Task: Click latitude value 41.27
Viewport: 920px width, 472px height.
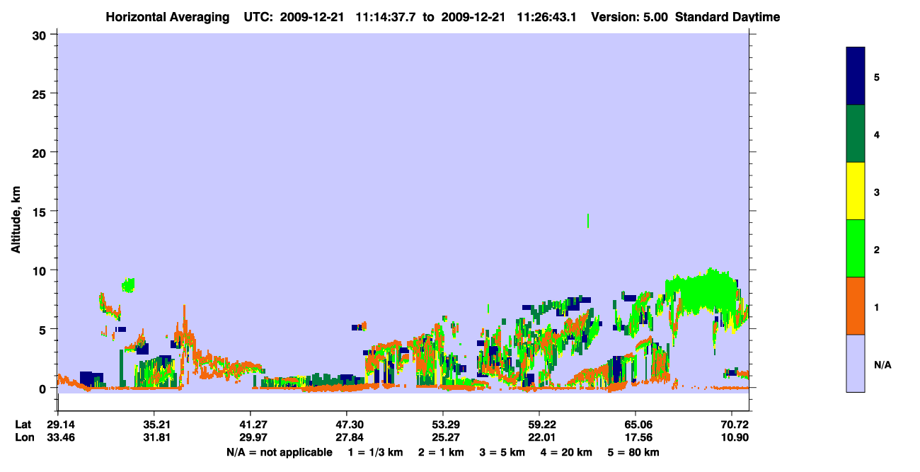Action: click(251, 425)
